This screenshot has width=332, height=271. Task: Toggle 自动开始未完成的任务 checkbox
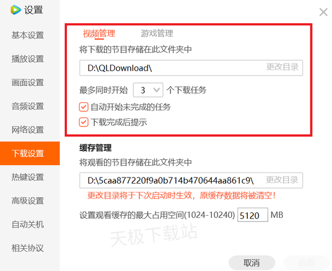pos(84,107)
